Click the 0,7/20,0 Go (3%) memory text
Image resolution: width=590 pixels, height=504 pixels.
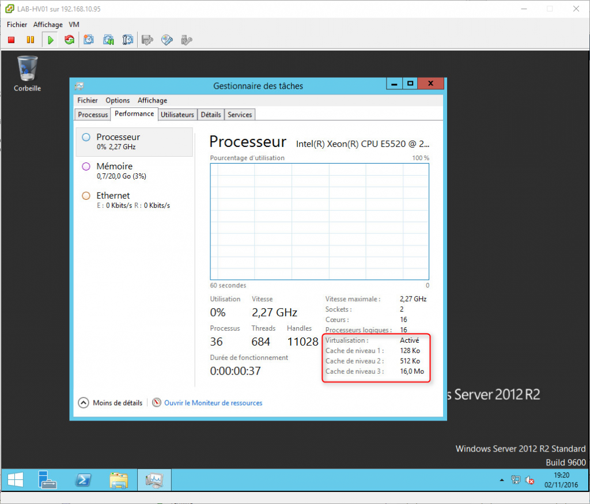coord(121,176)
